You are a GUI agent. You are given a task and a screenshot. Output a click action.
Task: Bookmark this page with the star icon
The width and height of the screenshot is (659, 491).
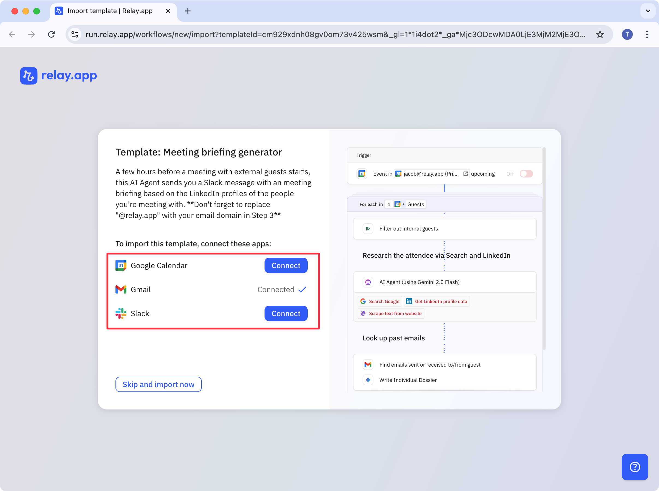600,34
